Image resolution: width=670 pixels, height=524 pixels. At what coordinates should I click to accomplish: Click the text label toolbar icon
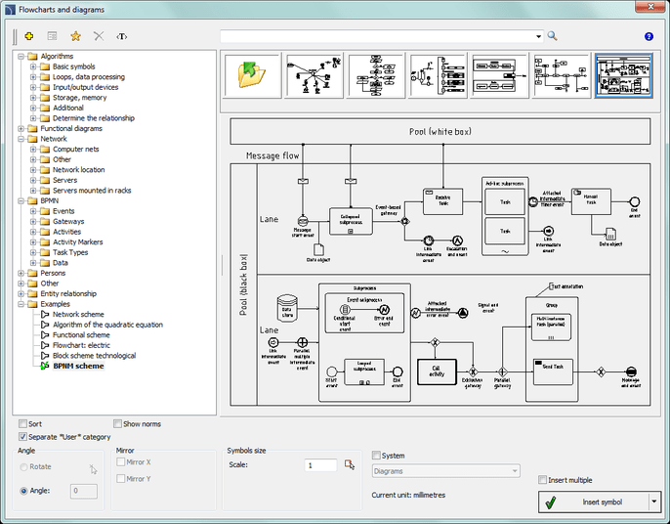coord(122,36)
